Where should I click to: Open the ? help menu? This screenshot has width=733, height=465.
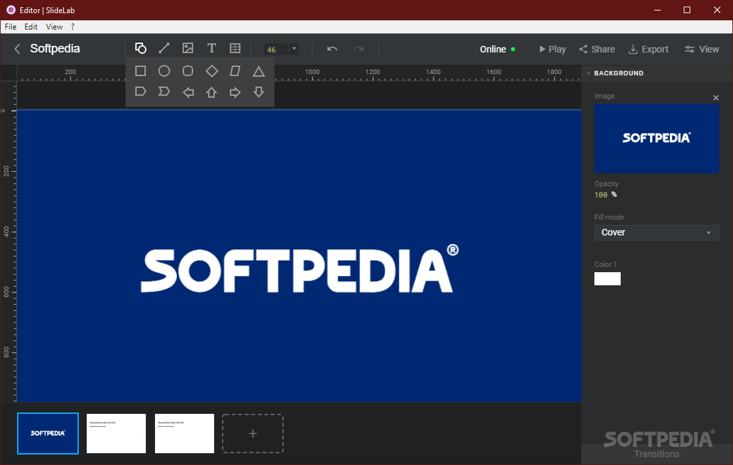72,27
